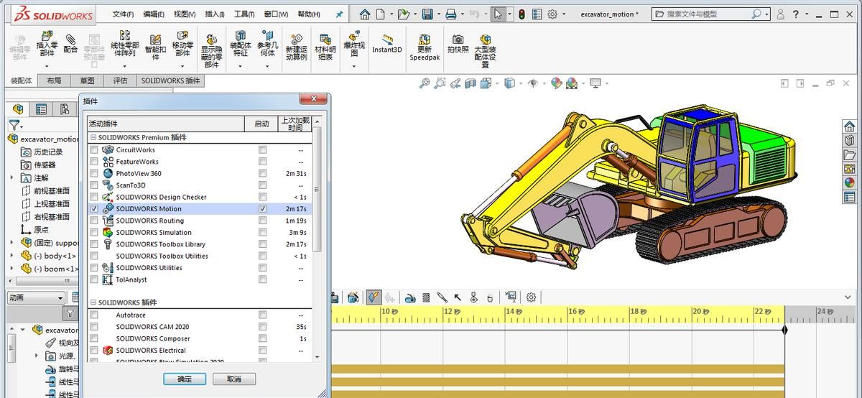Open Large Assembly Settings (大型装配体设置)

[x=486, y=50]
